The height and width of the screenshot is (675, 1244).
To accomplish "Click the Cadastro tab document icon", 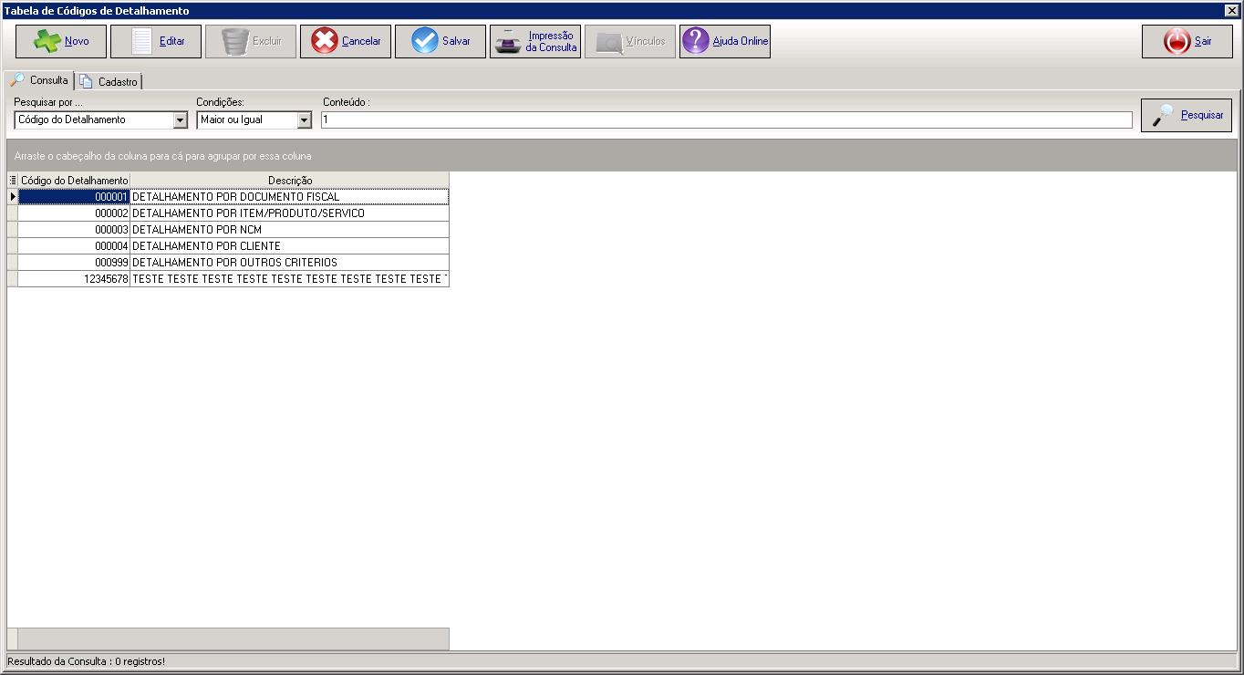I will tap(86, 81).
